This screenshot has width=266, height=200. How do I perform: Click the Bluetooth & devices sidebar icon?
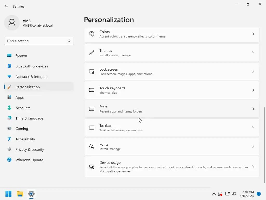(x=9, y=66)
